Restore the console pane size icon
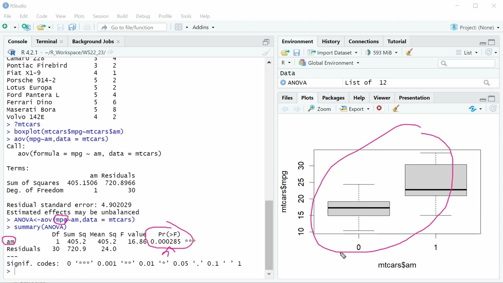This screenshot has width=503, height=283. pyautogui.click(x=266, y=42)
